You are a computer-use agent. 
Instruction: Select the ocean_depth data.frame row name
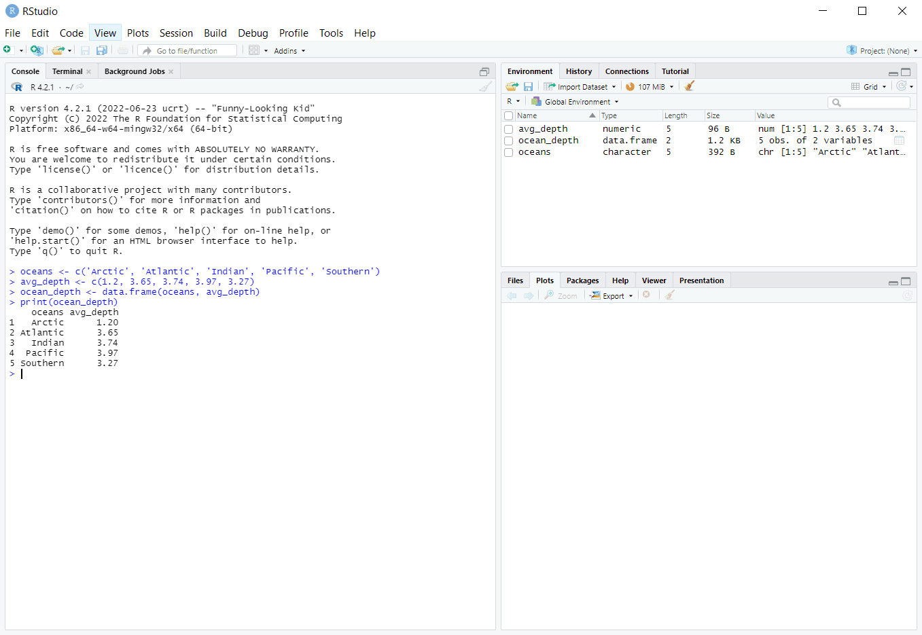[x=548, y=141]
